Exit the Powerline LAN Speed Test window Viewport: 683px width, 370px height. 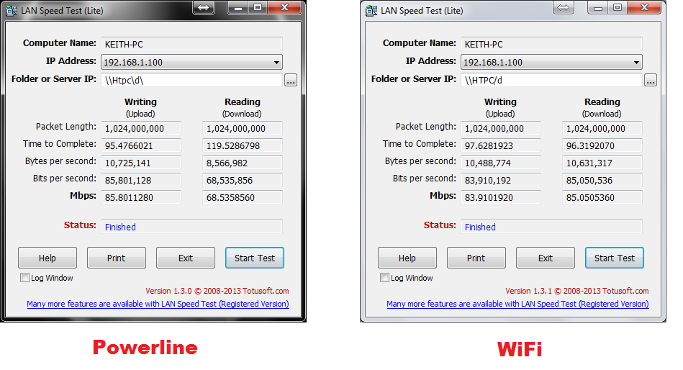click(186, 258)
